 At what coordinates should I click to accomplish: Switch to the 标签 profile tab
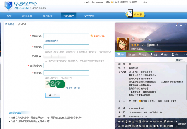(154, 54)
